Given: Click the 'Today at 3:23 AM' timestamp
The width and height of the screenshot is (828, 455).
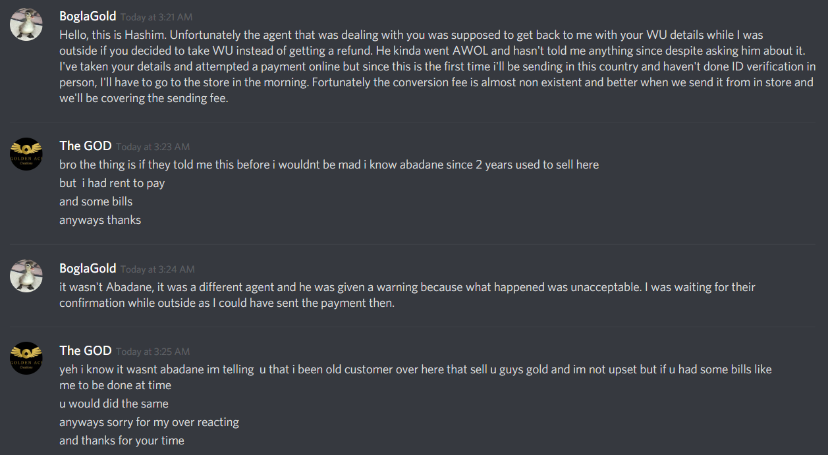Looking at the screenshot, I should pyautogui.click(x=153, y=147).
